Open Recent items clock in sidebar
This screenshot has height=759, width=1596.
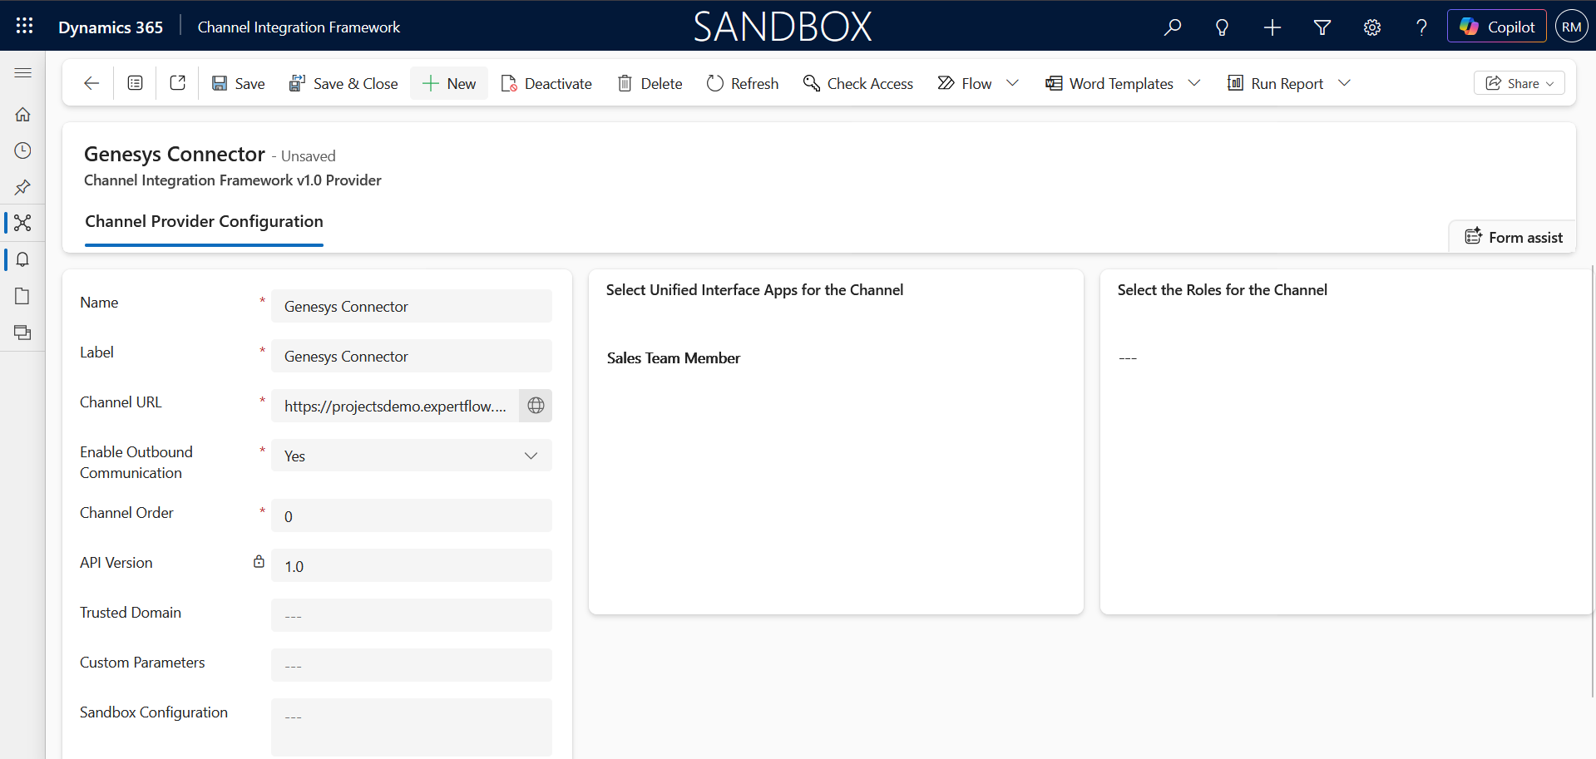pos(22,150)
